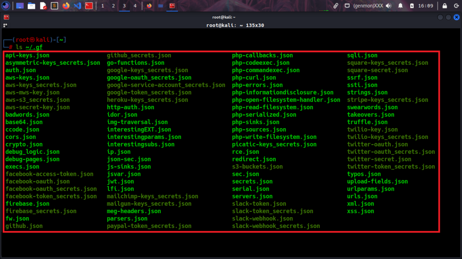The image size is (462, 259).
Task: Launch Firefox from the panel launcher
Action: pos(66,6)
